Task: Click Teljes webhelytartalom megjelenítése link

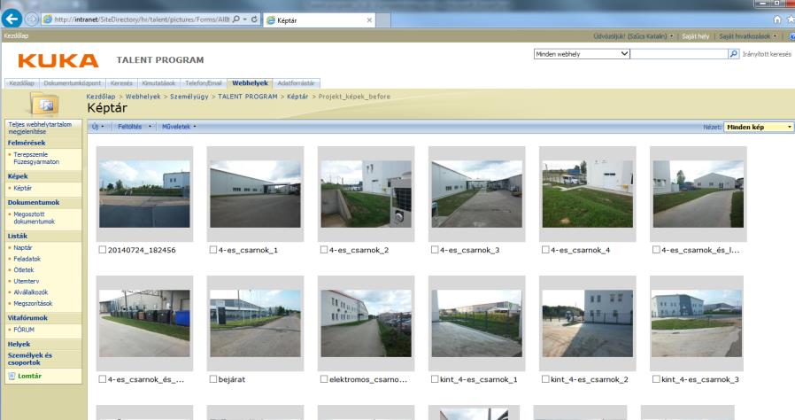Action: (x=40, y=128)
